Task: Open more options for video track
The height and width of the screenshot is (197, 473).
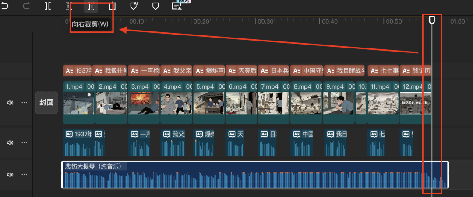Action: 25,103
